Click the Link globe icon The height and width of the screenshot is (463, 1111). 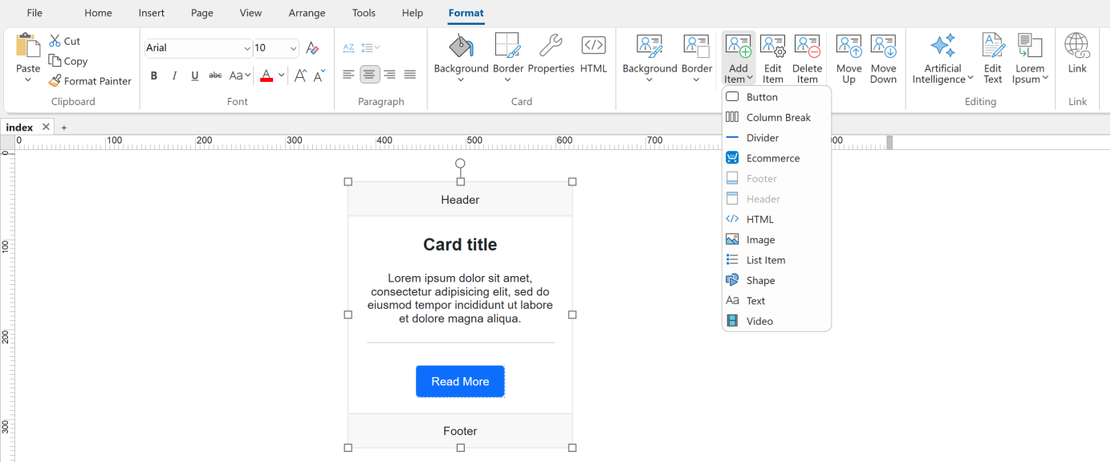click(x=1076, y=47)
